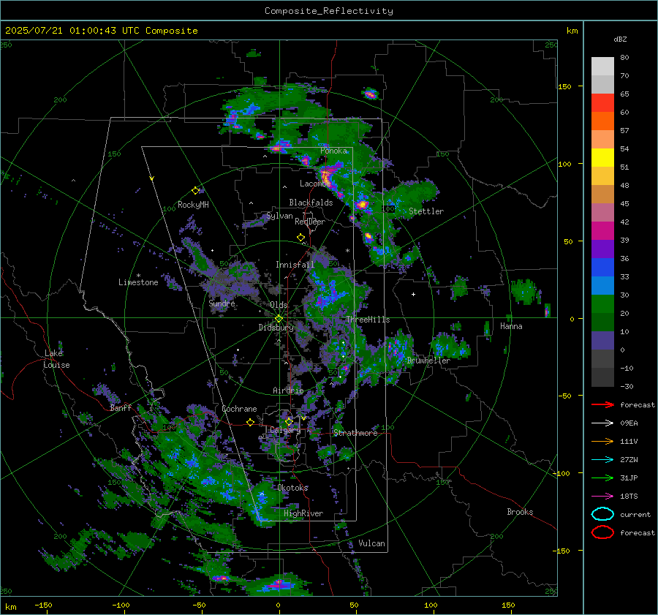658x615 pixels.
Task: Click the yellow 54 dBZ color swatch
Action: [x=602, y=157]
